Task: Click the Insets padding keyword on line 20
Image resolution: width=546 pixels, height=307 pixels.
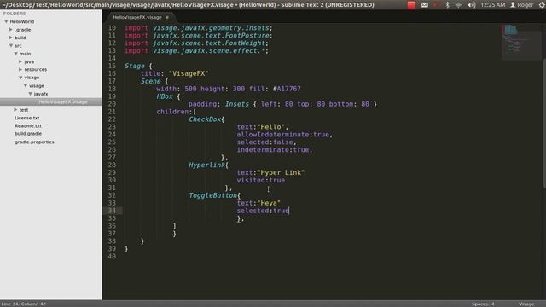Action: click(237, 104)
